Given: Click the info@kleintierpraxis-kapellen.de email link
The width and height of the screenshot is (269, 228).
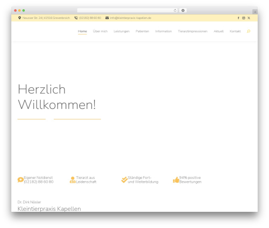Looking at the screenshot, I should tap(131, 18).
